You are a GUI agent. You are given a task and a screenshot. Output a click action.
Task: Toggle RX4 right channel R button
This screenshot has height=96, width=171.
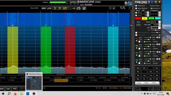pyautogui.click(x=159, y=59)
